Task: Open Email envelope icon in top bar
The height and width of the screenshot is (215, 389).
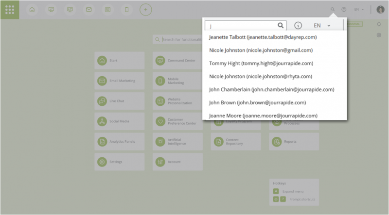Action: (89, 10)
